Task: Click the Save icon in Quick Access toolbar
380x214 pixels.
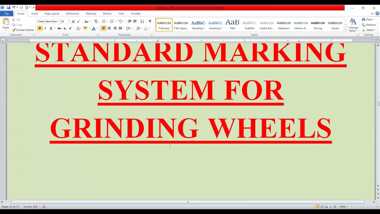Action: tap(8, 7)
